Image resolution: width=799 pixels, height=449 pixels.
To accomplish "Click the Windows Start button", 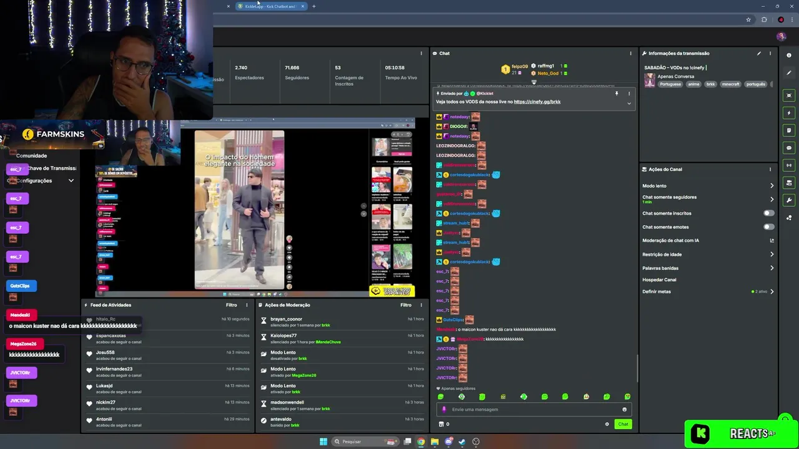I will 323,442.
